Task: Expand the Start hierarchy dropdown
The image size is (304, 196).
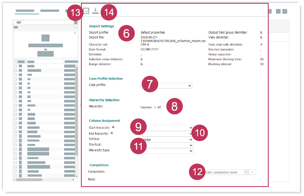Action: (x=166, y=128)
